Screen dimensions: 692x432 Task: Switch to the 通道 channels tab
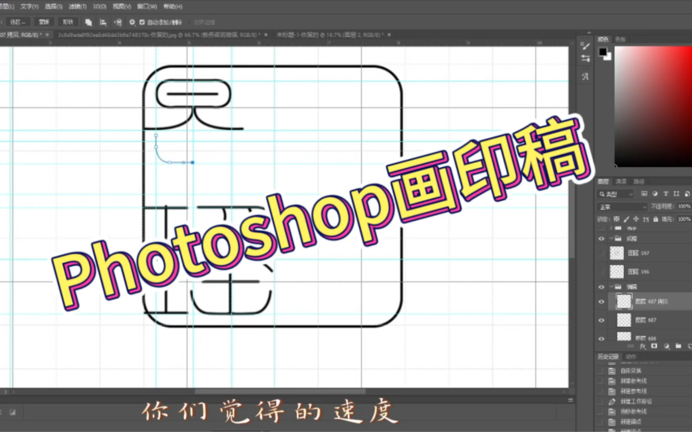point(621,182)
